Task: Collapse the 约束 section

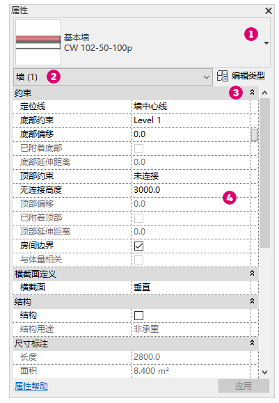Action: click(x=253, y=93)
